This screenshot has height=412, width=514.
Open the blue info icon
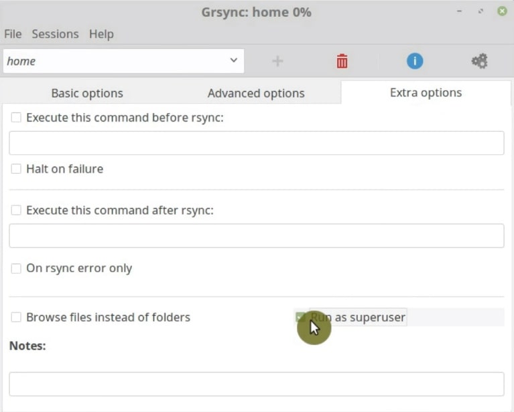pyautogui.click(x=415, y=61)
